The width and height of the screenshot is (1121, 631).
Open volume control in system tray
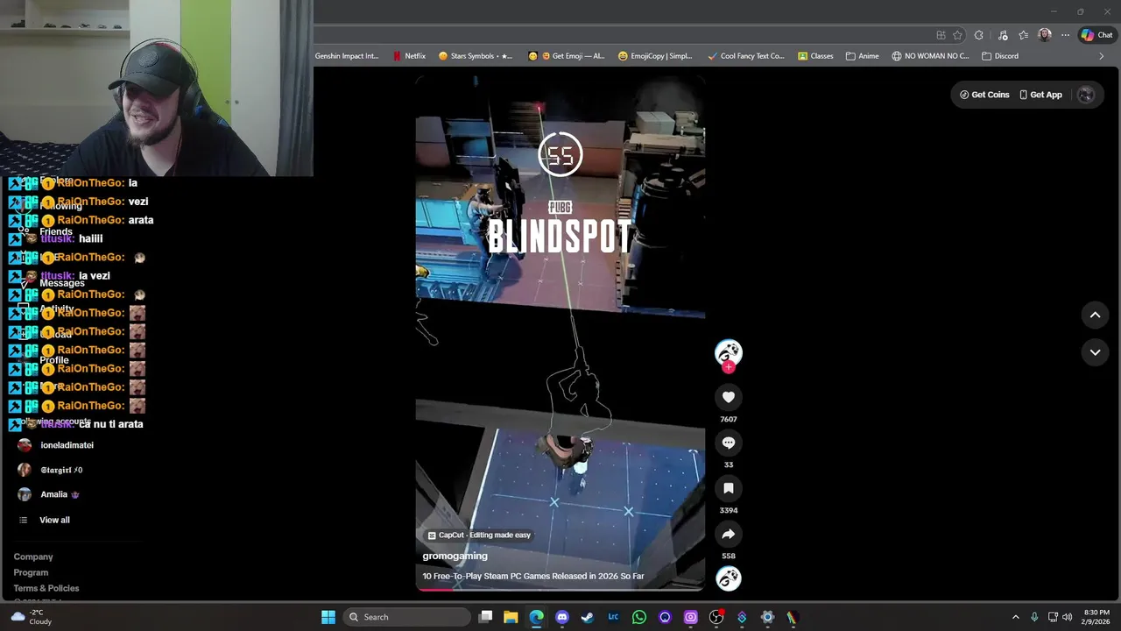coord(1068,617)
